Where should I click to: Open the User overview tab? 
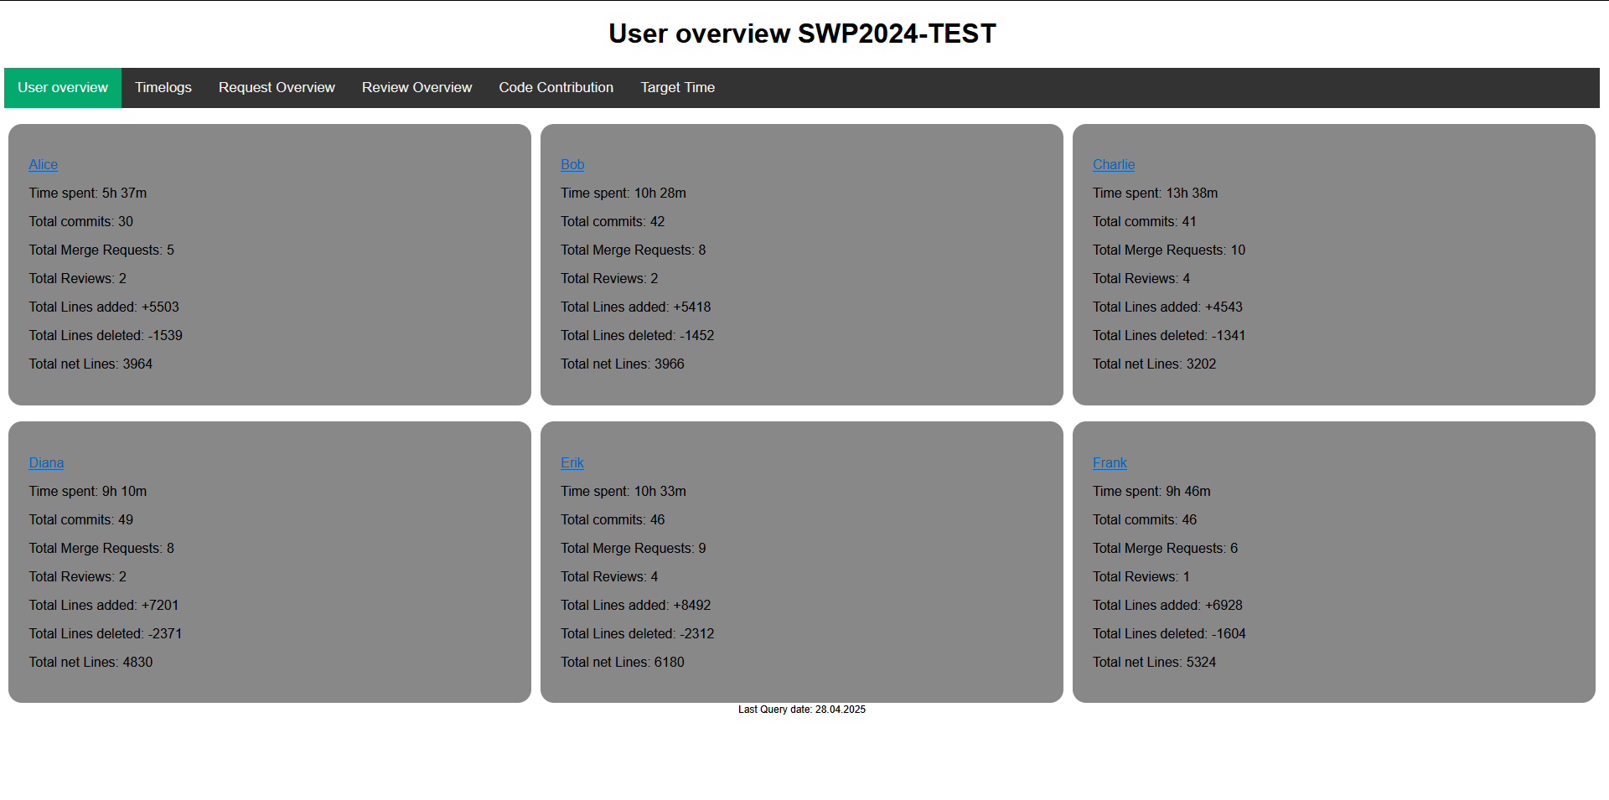[x=63, y=88]
